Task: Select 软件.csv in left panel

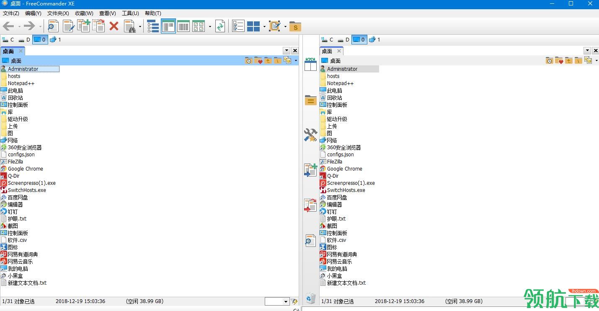Action: 17,240
